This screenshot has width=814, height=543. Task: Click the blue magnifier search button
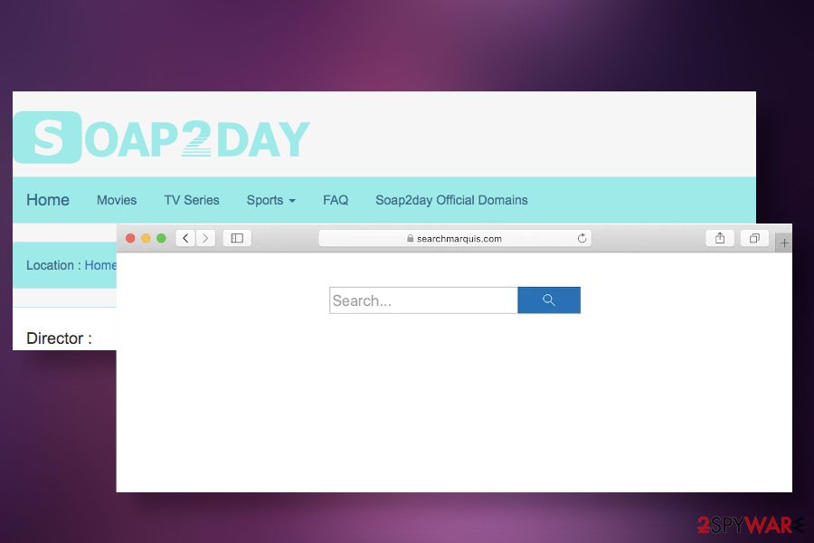coord(549,300)
